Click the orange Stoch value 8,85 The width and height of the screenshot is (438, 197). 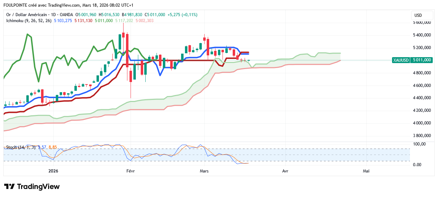point(53,147)
